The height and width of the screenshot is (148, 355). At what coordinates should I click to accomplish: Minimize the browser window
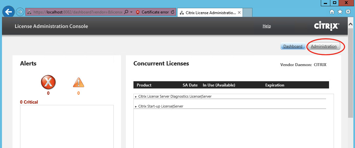[x=325, y=3]
